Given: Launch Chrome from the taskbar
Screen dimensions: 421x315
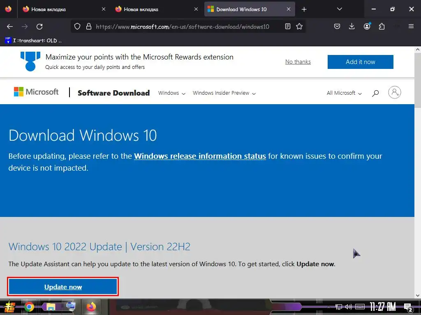Looking at the screenshot, I should click(29, 307).
